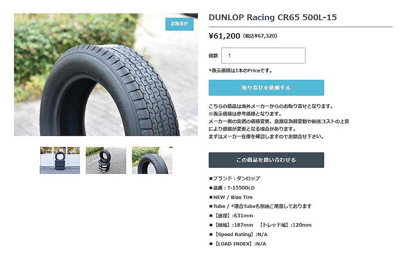Image resolution: width=402 pixels, height=253 pixels.
Task: Click the LOAD INDEX N/A line
Action: pos(238,244)
